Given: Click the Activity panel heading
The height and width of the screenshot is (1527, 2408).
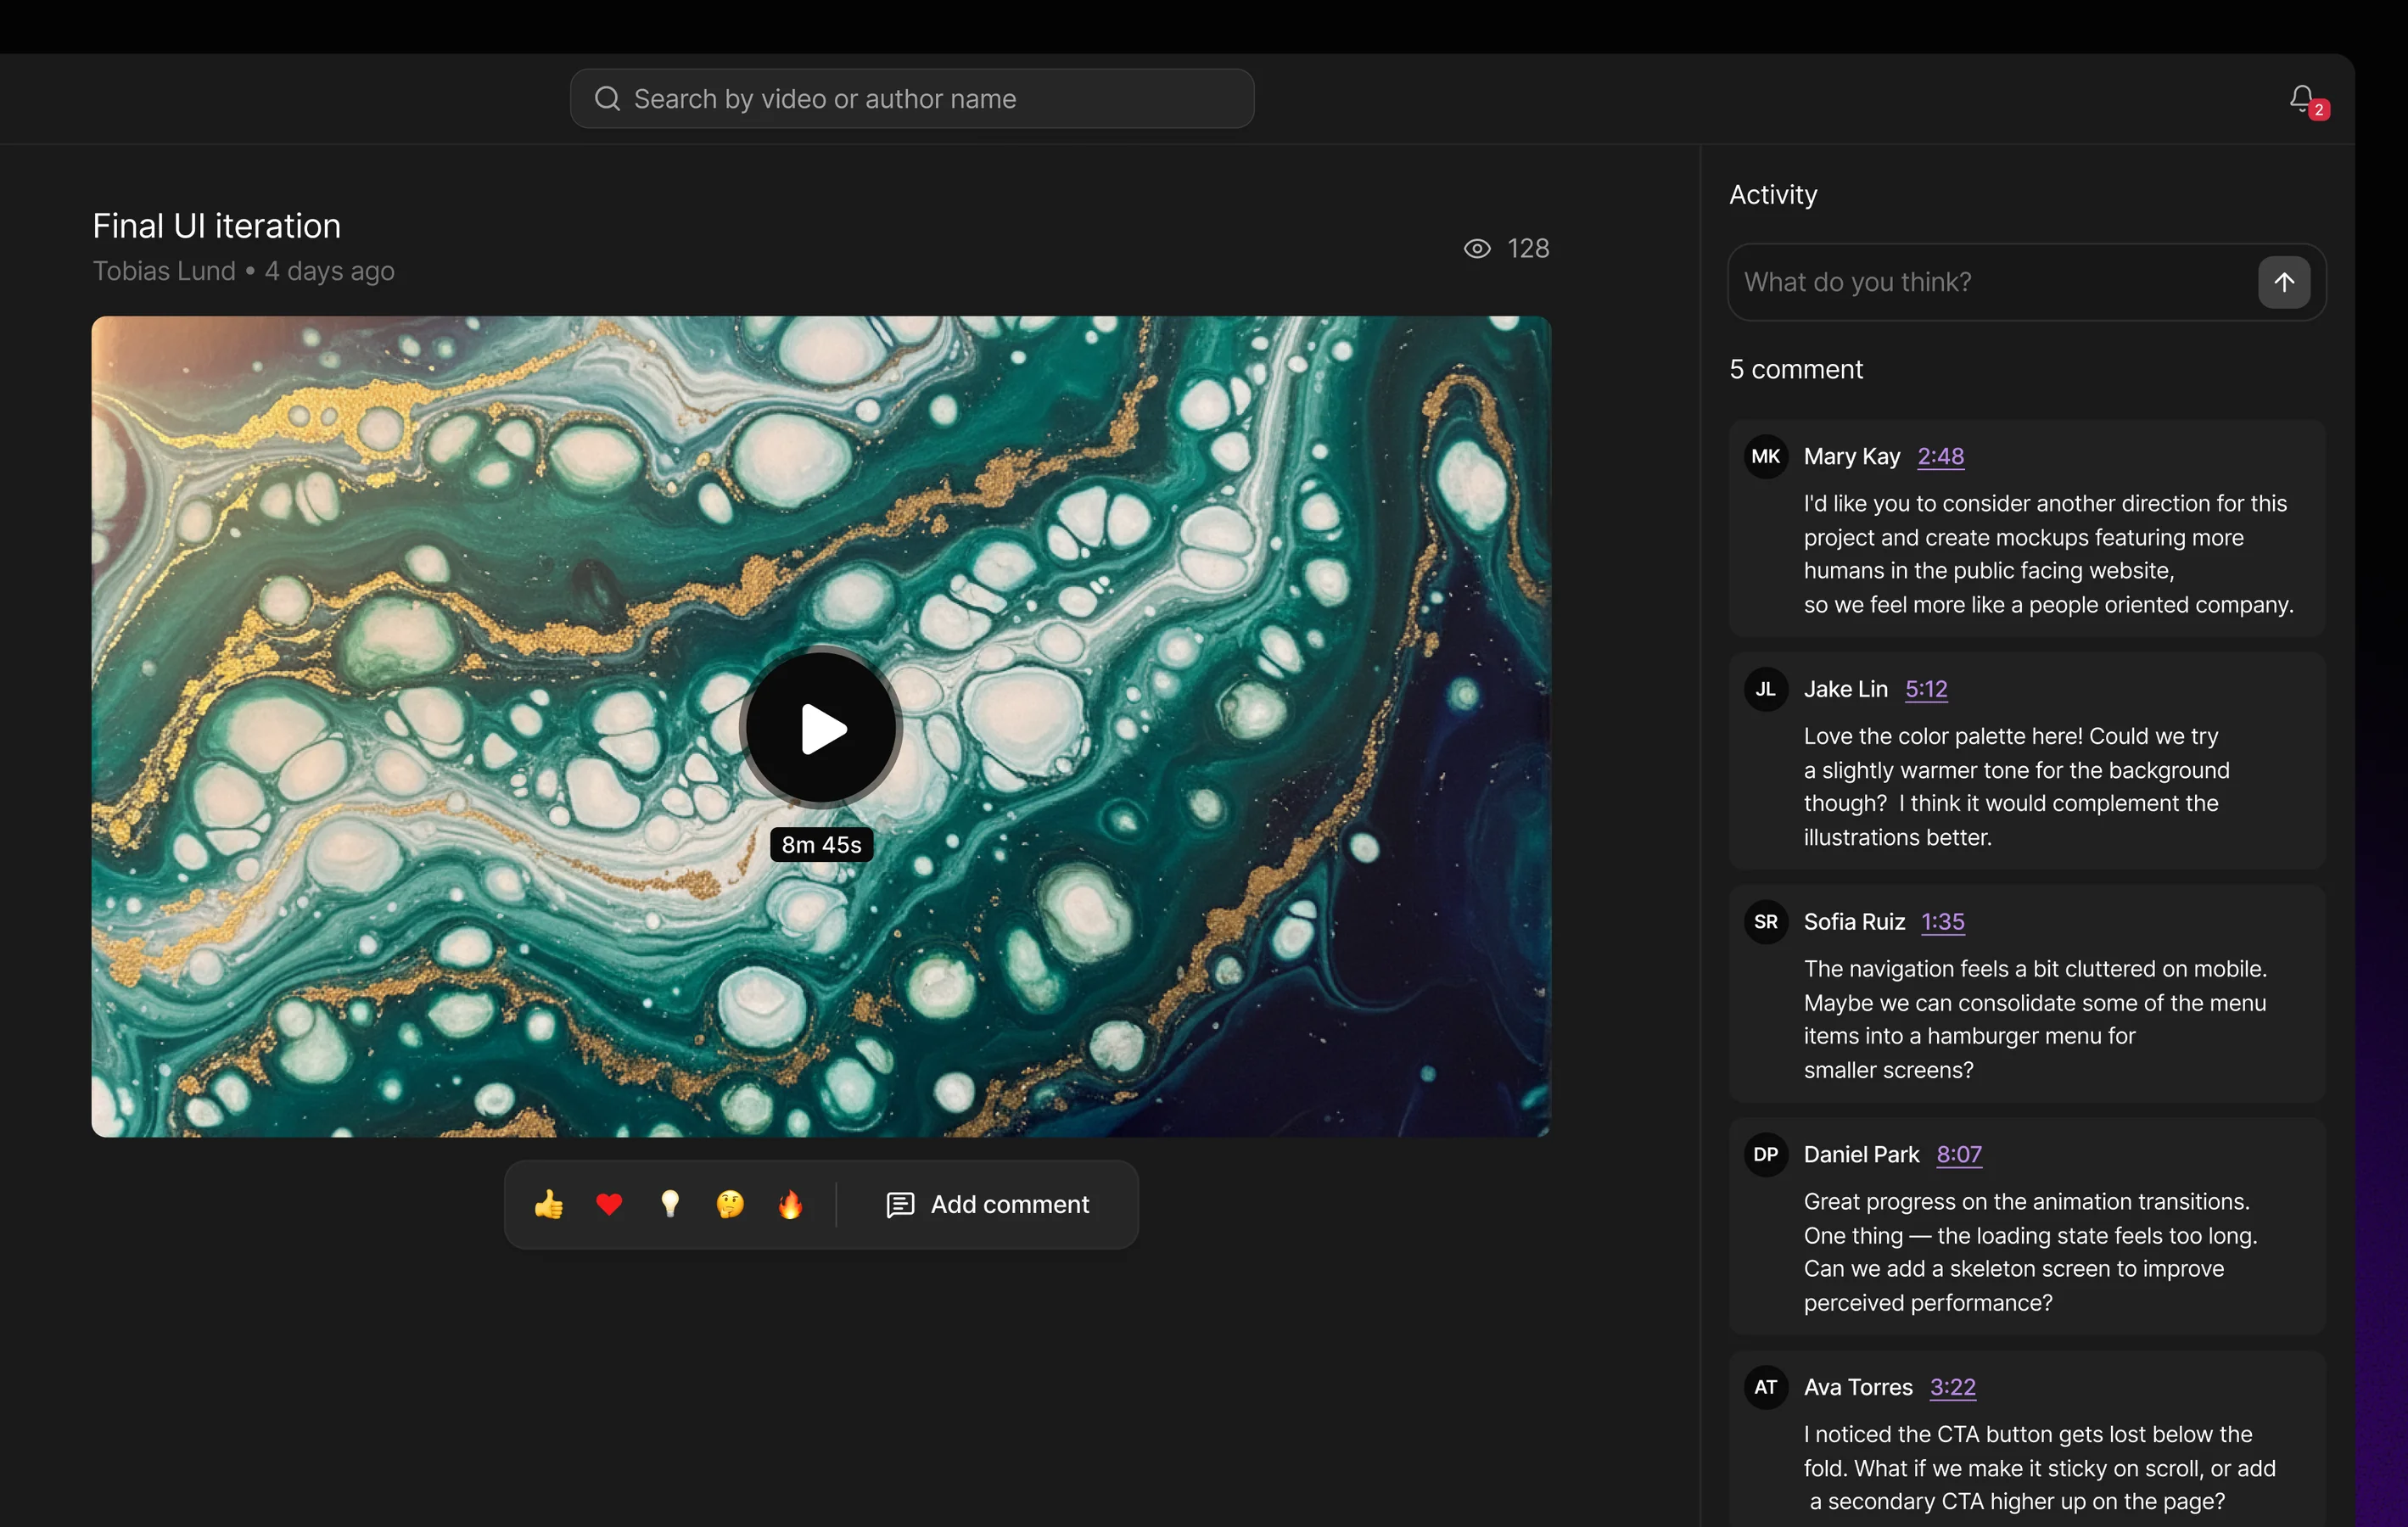Looking at the screenshot, I should [1773, 194].
